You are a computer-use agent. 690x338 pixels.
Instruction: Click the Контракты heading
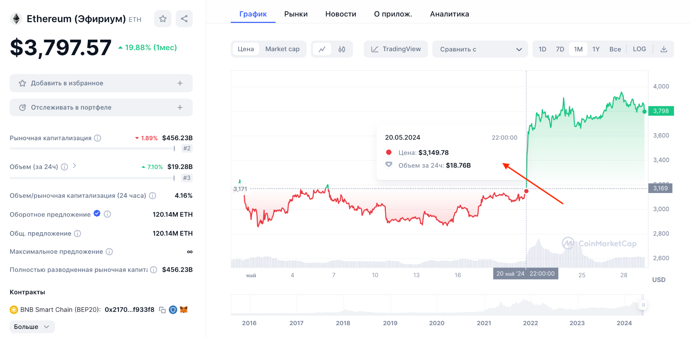(27, 292)
